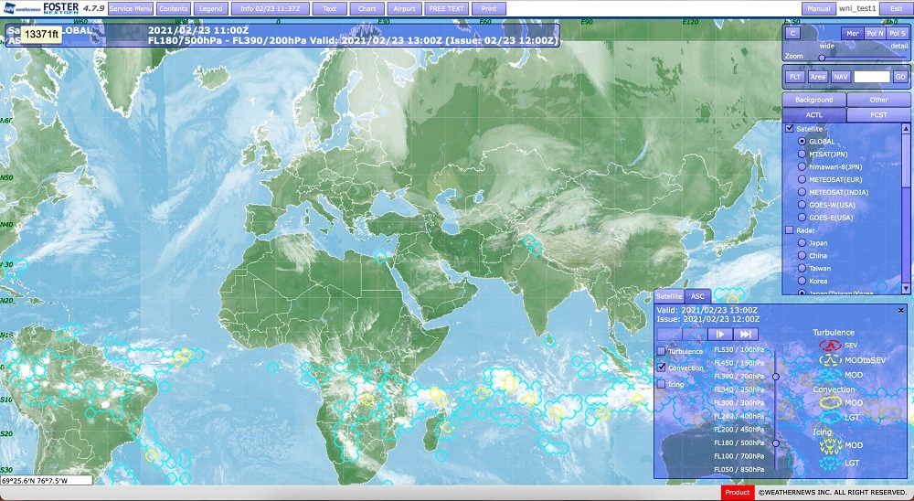Open the Contents menu
The height and width of the screenshot is (501, 914).
pos(173,8)
